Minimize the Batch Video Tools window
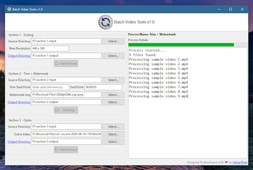Screen dimensions: 253x170 (219, 9)
